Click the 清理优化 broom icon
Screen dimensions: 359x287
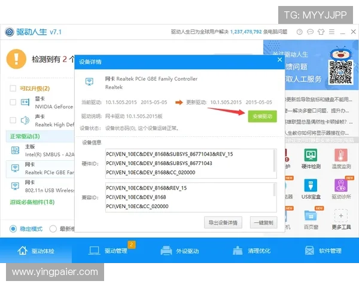[x=238, y=251]
